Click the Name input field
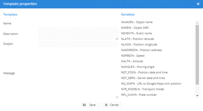The image size is (203, 111). pyautogui.click(x=78, y=23)
